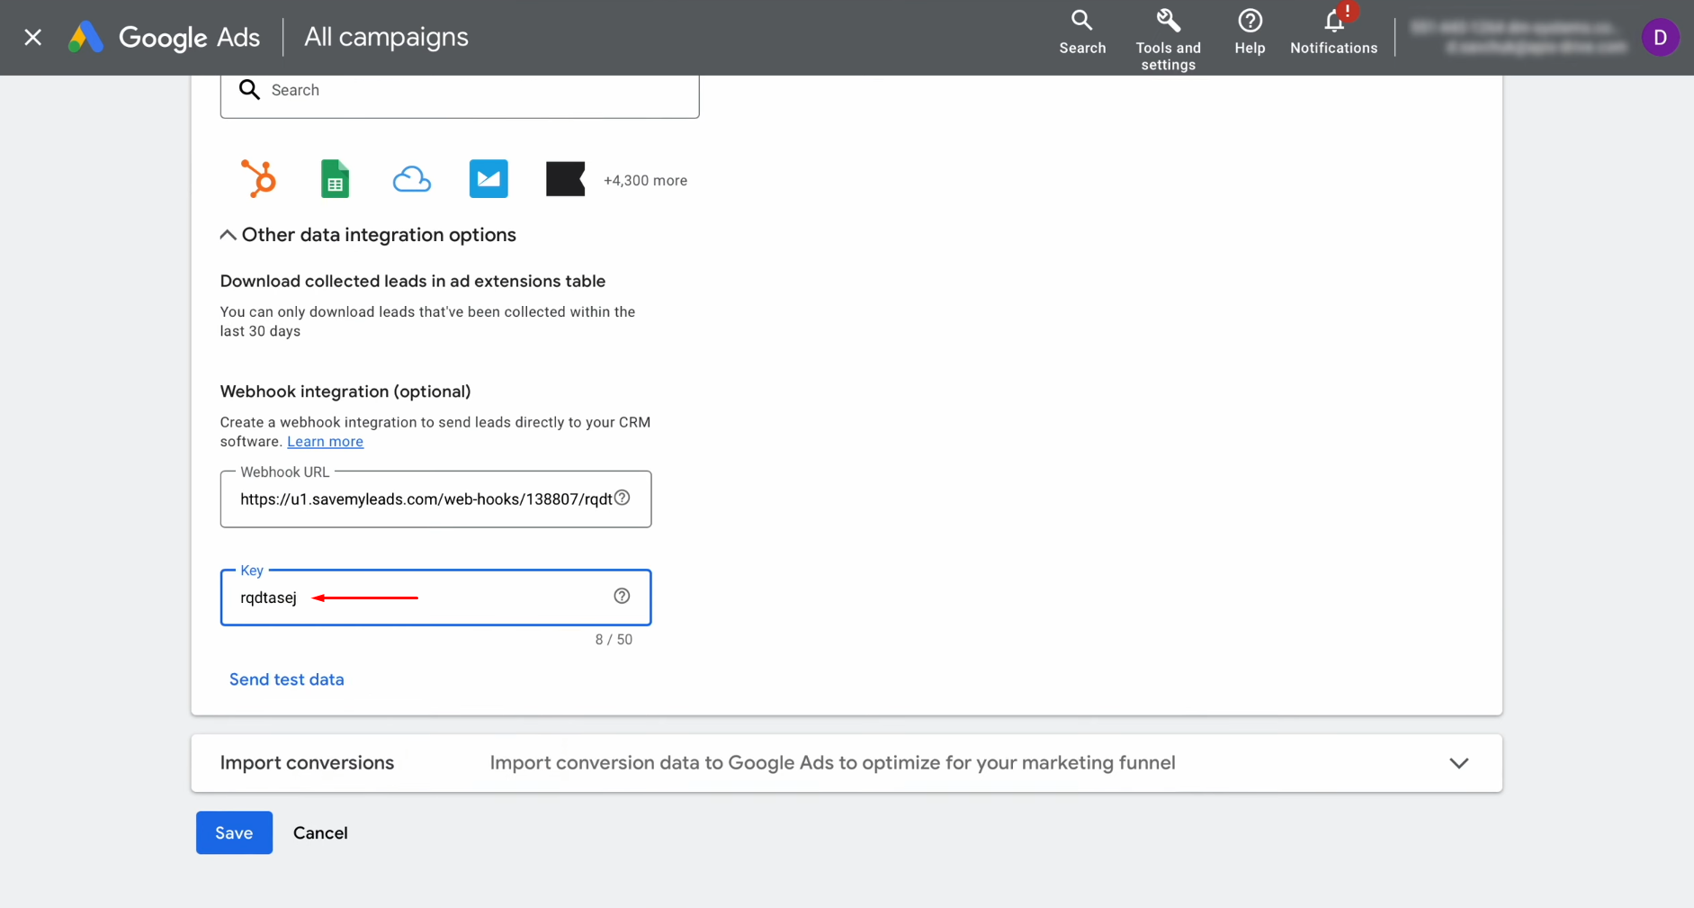The height and width of the screenshot is (908, 1694).
Task: Select the blue envelope integration icon
Action: 488,178
